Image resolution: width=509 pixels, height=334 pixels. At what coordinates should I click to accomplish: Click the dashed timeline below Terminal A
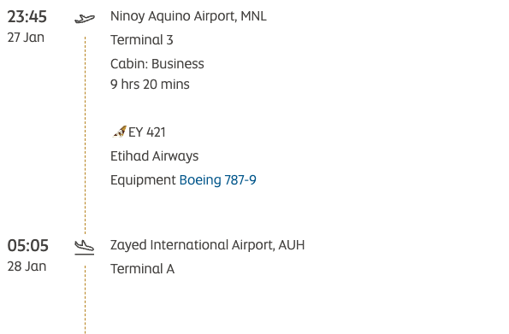point(85,300)
